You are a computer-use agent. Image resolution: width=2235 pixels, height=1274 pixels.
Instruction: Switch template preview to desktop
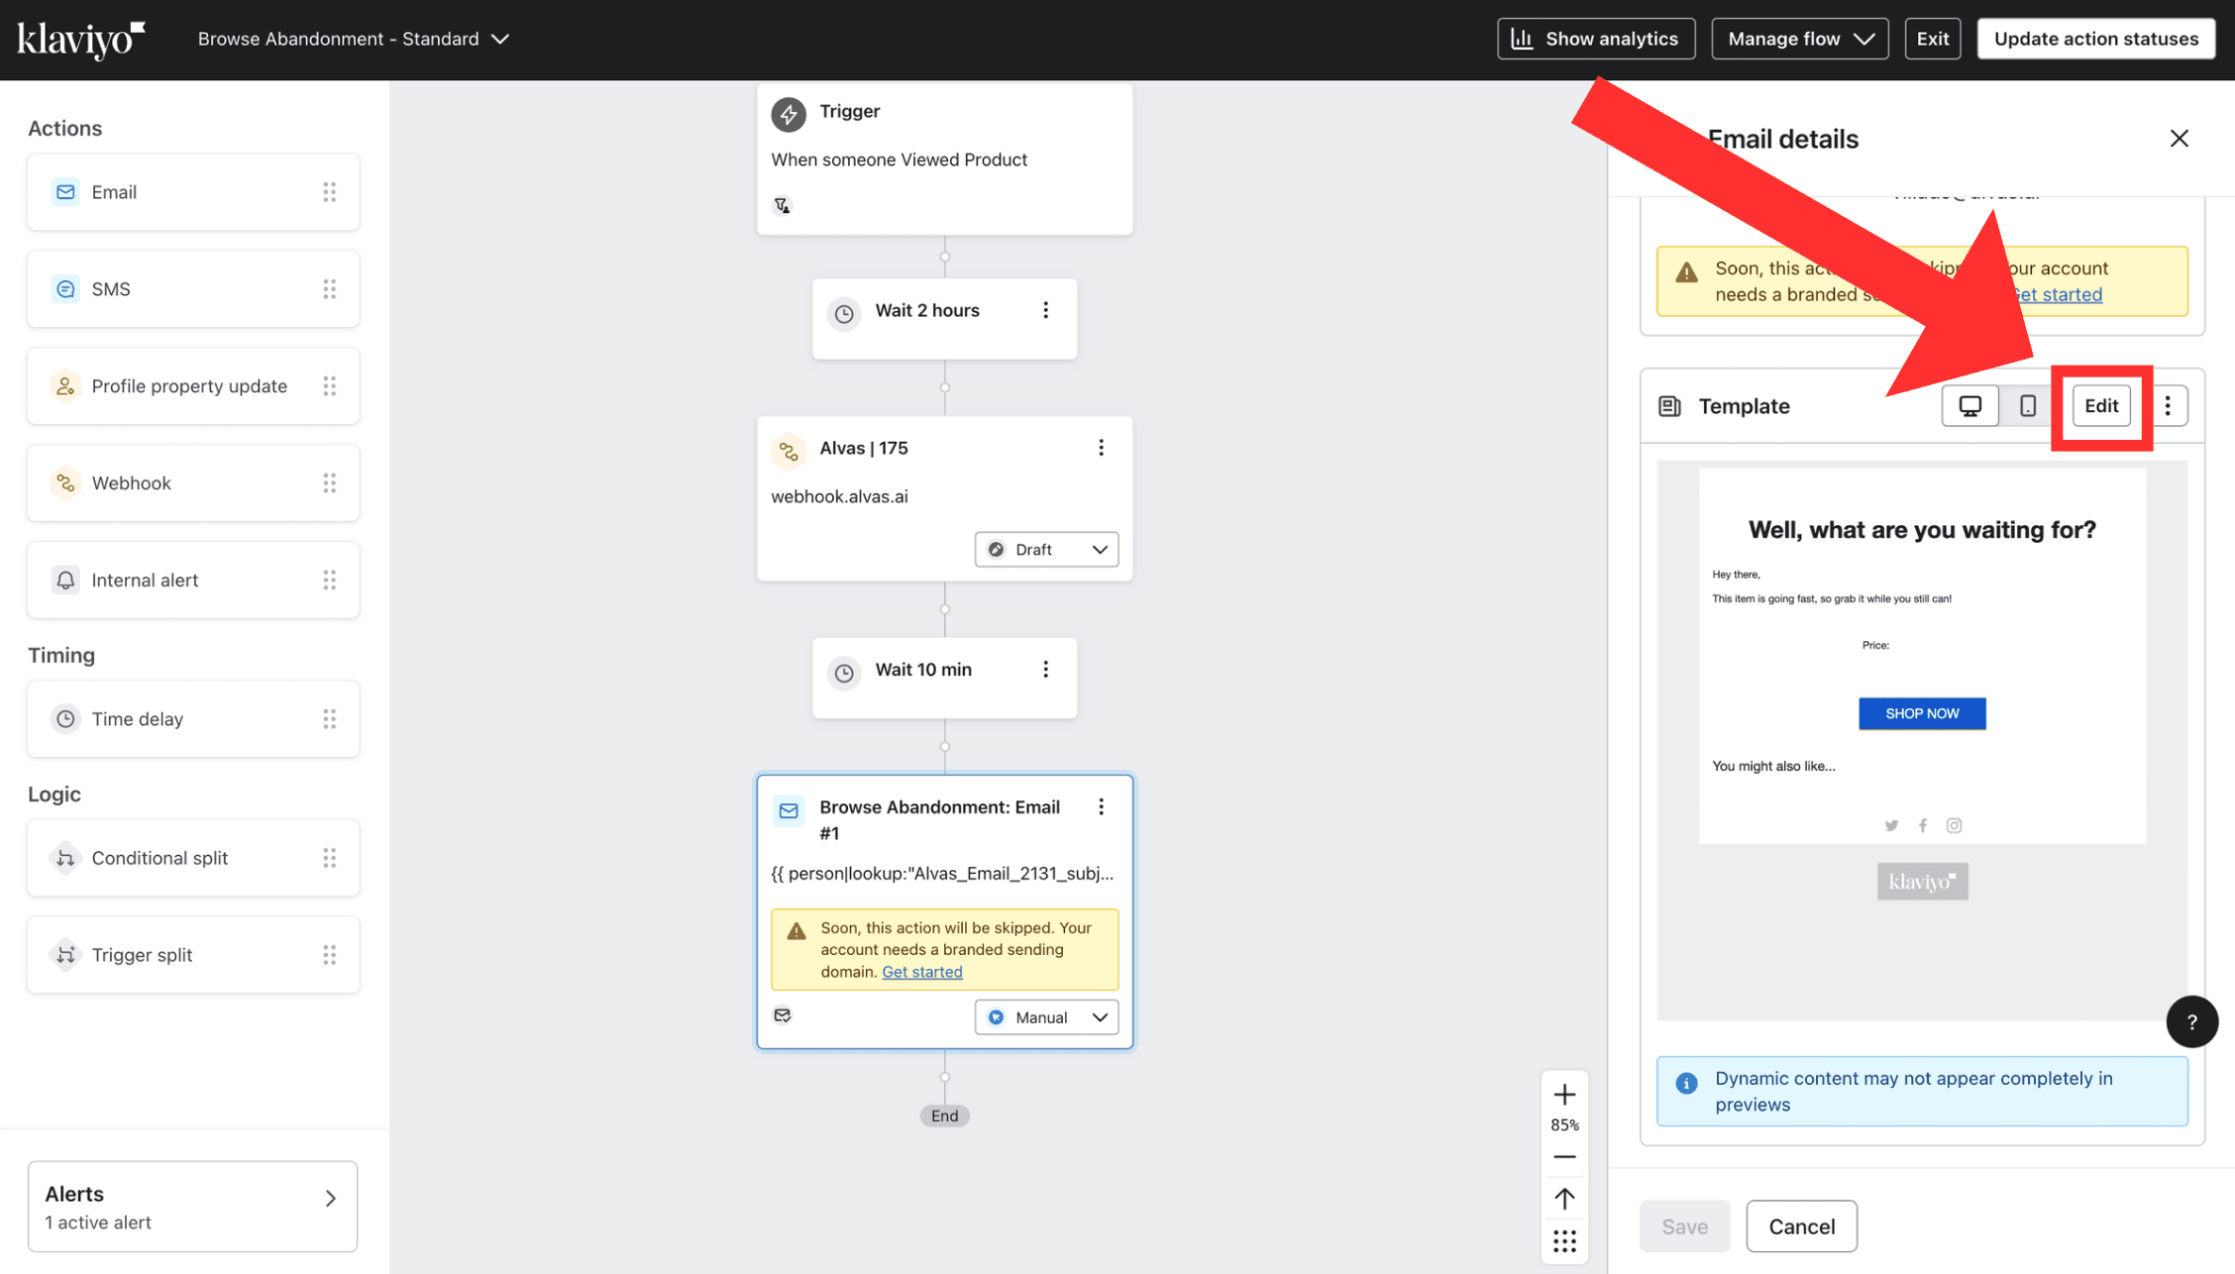point(1969,406)
